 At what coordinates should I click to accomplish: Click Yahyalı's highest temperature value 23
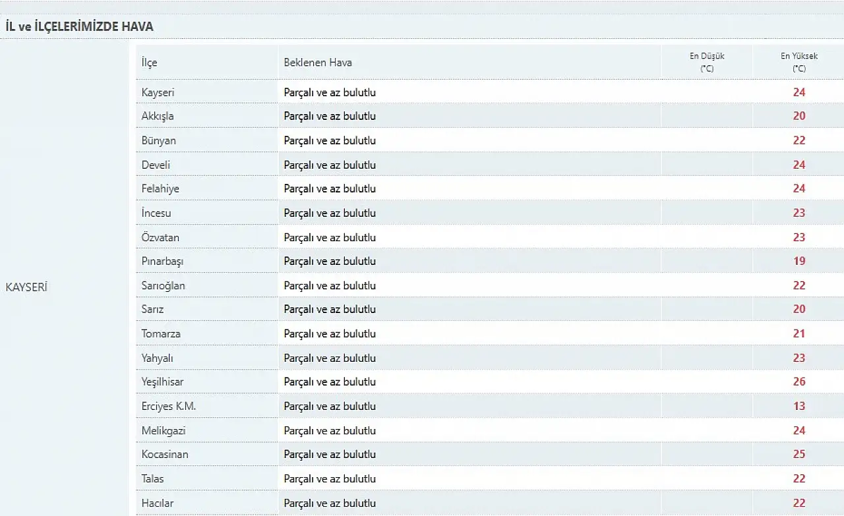pyautogui.click(x=799, y=358)
